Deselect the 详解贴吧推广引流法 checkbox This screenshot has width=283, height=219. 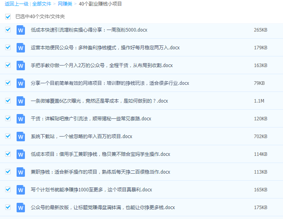(8, 118)
